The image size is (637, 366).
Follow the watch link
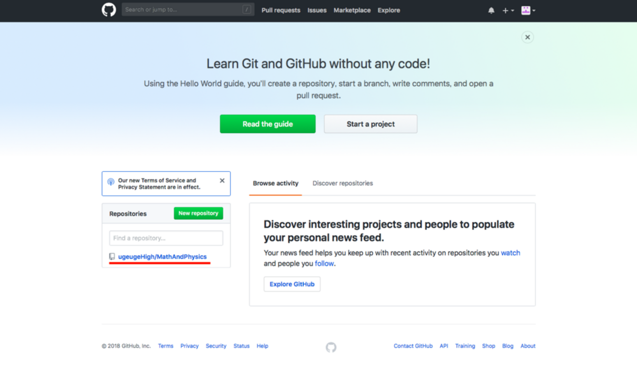click(510, 253)
